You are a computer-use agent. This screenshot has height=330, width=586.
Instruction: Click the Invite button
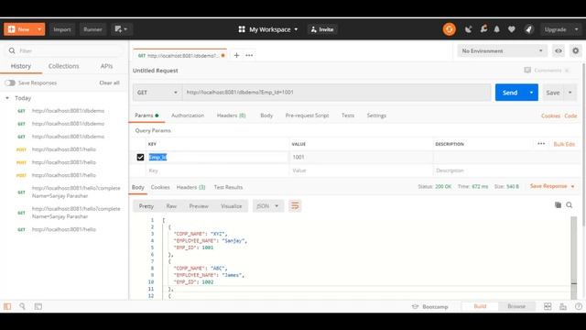322,29
